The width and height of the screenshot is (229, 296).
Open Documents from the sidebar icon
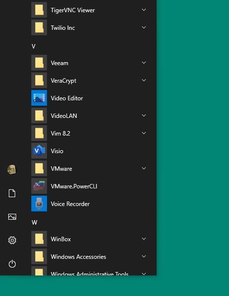coord(12,193)
